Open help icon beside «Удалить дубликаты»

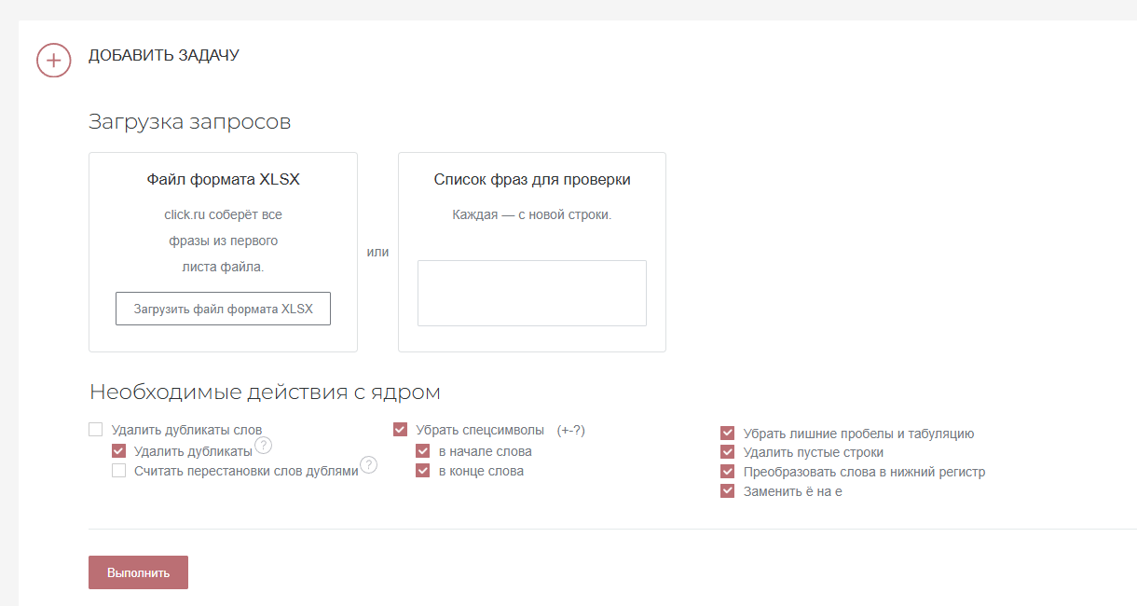[263, 446]
